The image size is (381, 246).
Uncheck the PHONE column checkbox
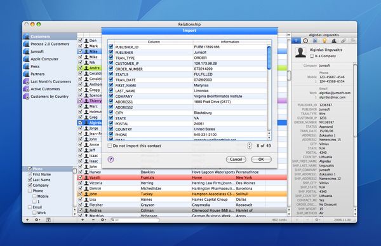(111, 134)
